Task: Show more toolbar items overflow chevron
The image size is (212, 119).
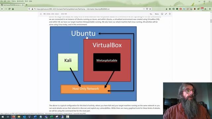Action: [205, 9]
